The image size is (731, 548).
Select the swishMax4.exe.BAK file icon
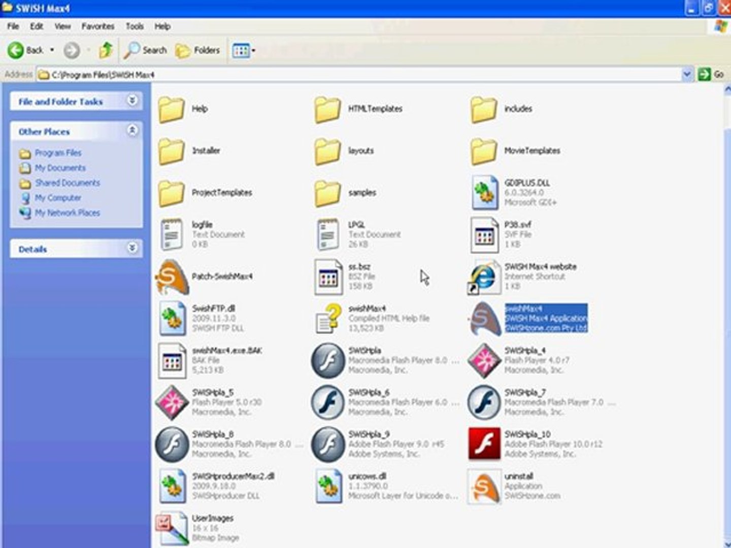point(172,361)
